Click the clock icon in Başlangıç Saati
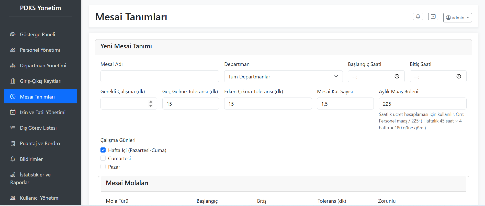This screenshot has width=485, height=206. 397,76
